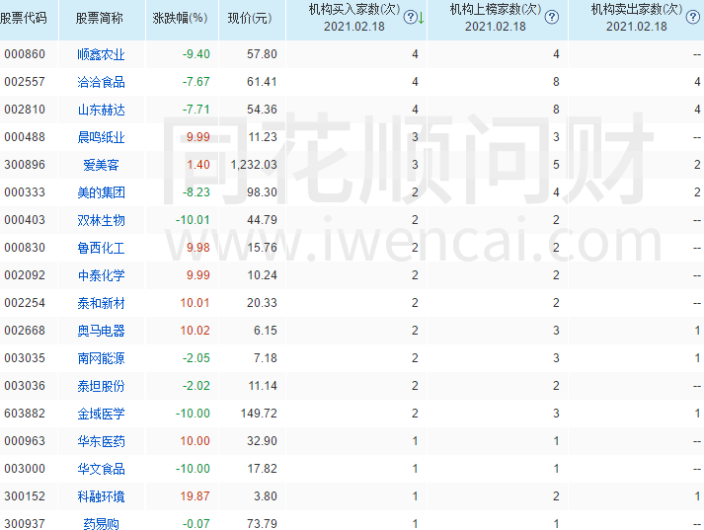This screenshot has width=704, height=530.
Task: Open stock link 洽洽食品
Action: pos(101,82)
